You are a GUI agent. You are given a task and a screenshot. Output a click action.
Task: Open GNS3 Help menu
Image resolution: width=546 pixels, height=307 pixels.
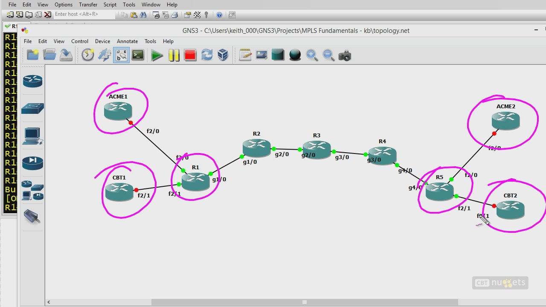click(x=168, y=41)
